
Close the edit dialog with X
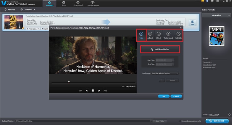tap(181, 28)
